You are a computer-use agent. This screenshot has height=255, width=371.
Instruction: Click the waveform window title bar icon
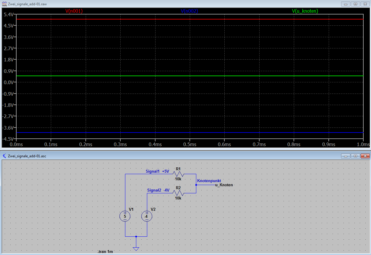point(4,4)
